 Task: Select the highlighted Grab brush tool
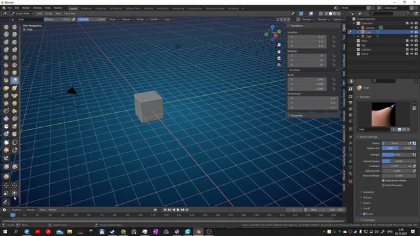tap(14, 80)
